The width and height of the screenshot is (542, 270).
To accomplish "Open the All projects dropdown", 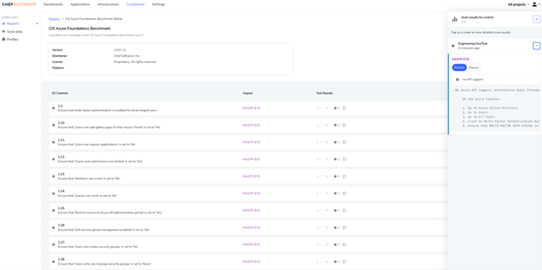I will pos(518,5).
